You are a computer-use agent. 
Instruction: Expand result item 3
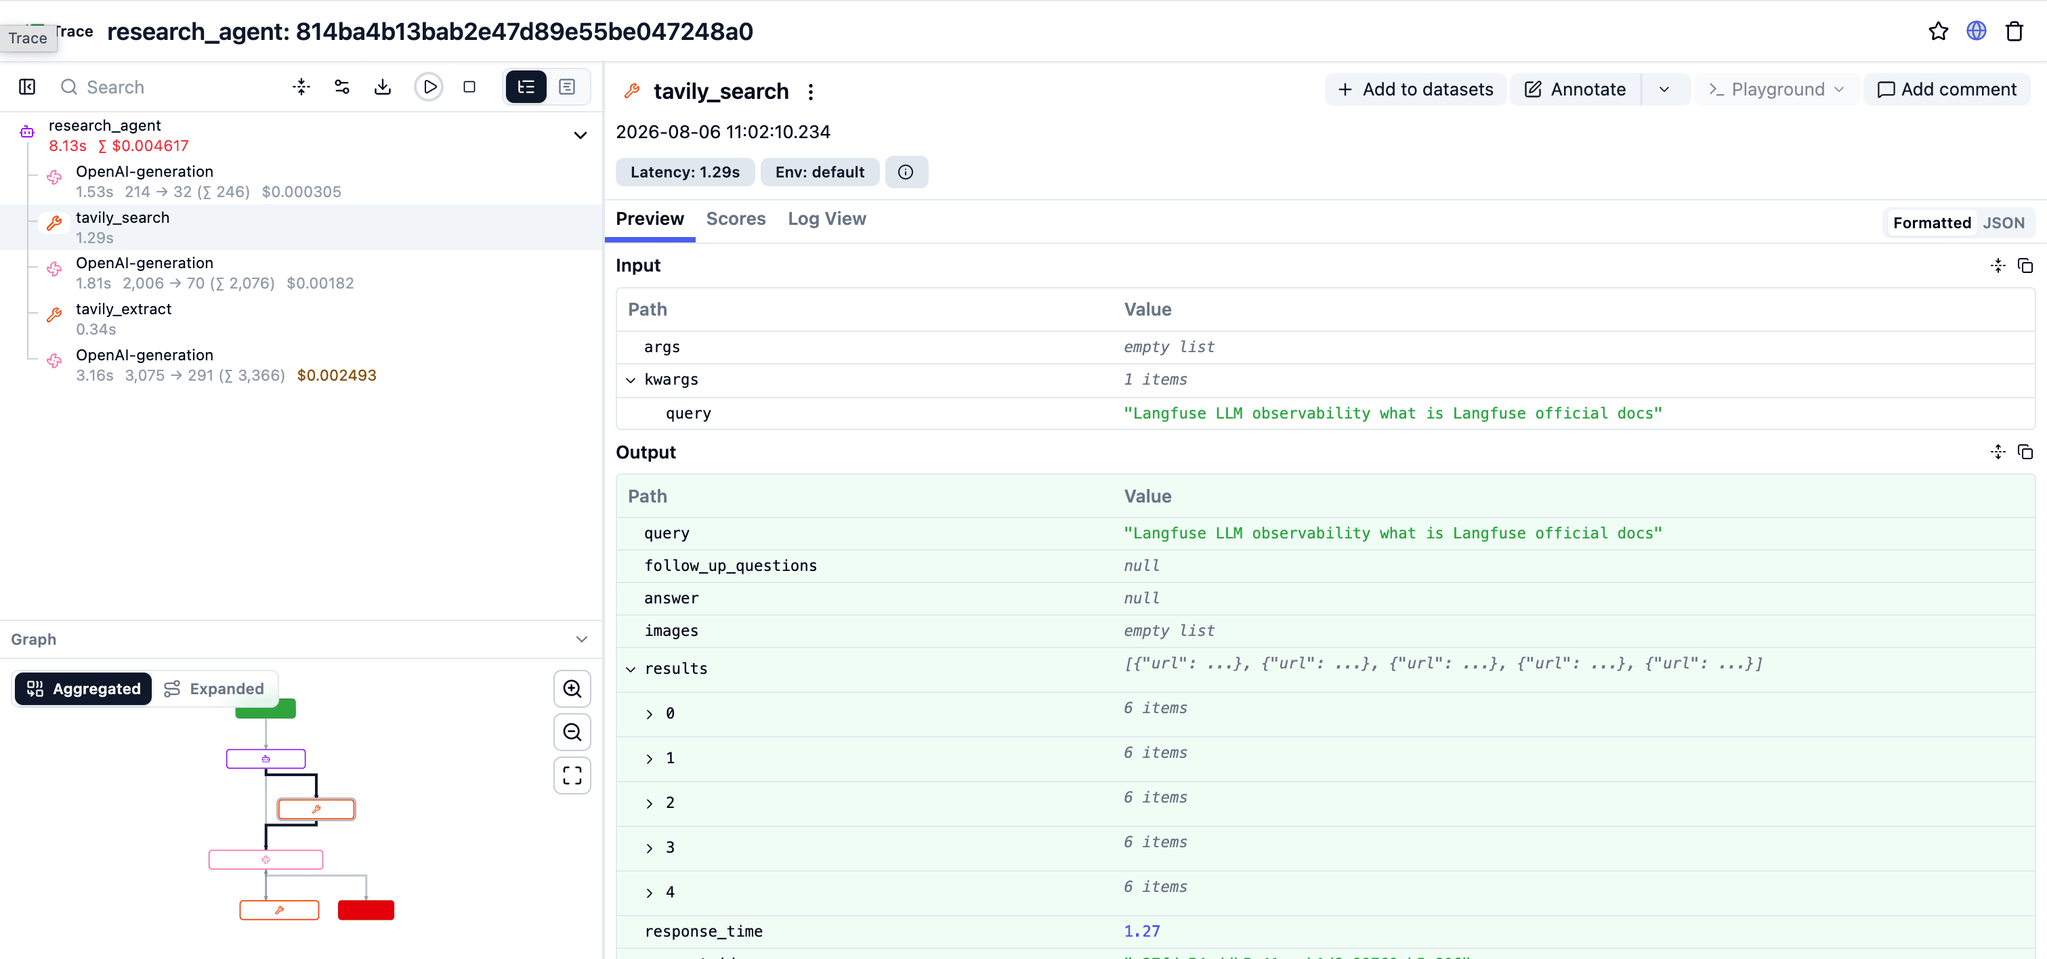(650, 849)
